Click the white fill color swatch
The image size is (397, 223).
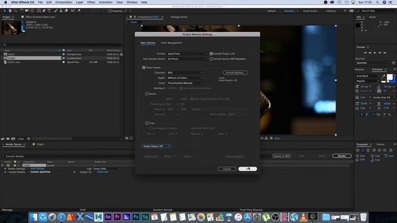(390, 77)
